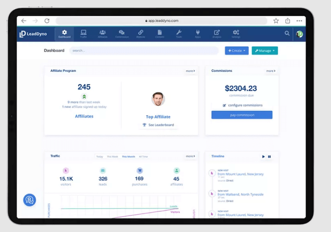Select the This Month traffic tab
The image size is (331, 232).
(128, 157)
